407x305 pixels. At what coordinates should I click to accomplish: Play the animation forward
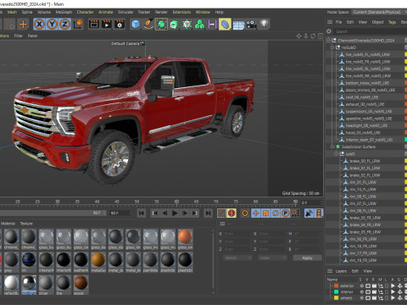(x=175, y=213)
